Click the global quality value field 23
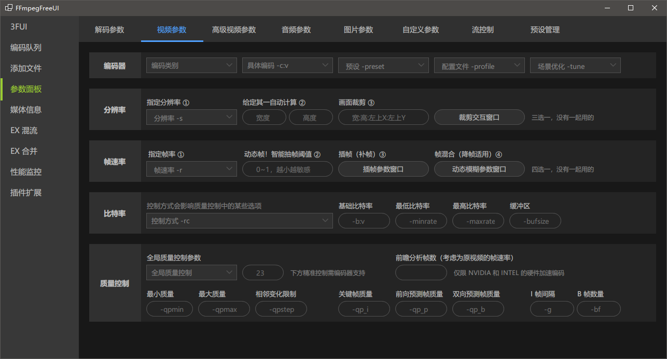The height and width of the screenshot is (359, 667). point(263,272)
